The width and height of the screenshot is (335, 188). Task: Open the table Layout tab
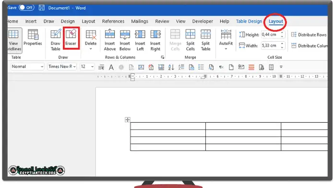click(x=275, y=21)
